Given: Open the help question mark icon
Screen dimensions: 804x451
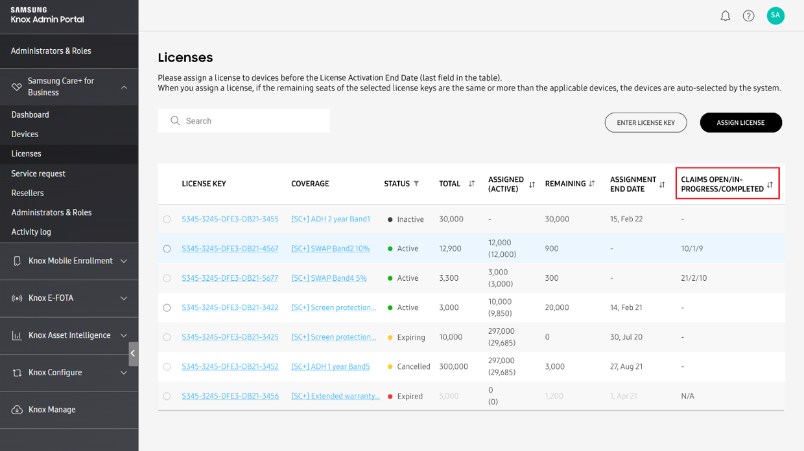Looking at the screenshot, I should [x=749, y=16].
